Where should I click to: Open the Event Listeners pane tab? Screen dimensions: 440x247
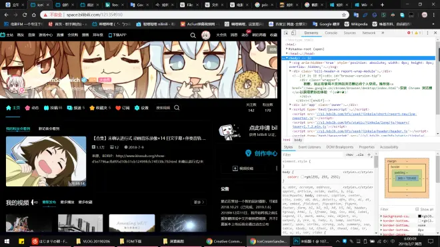pos(309,147)
